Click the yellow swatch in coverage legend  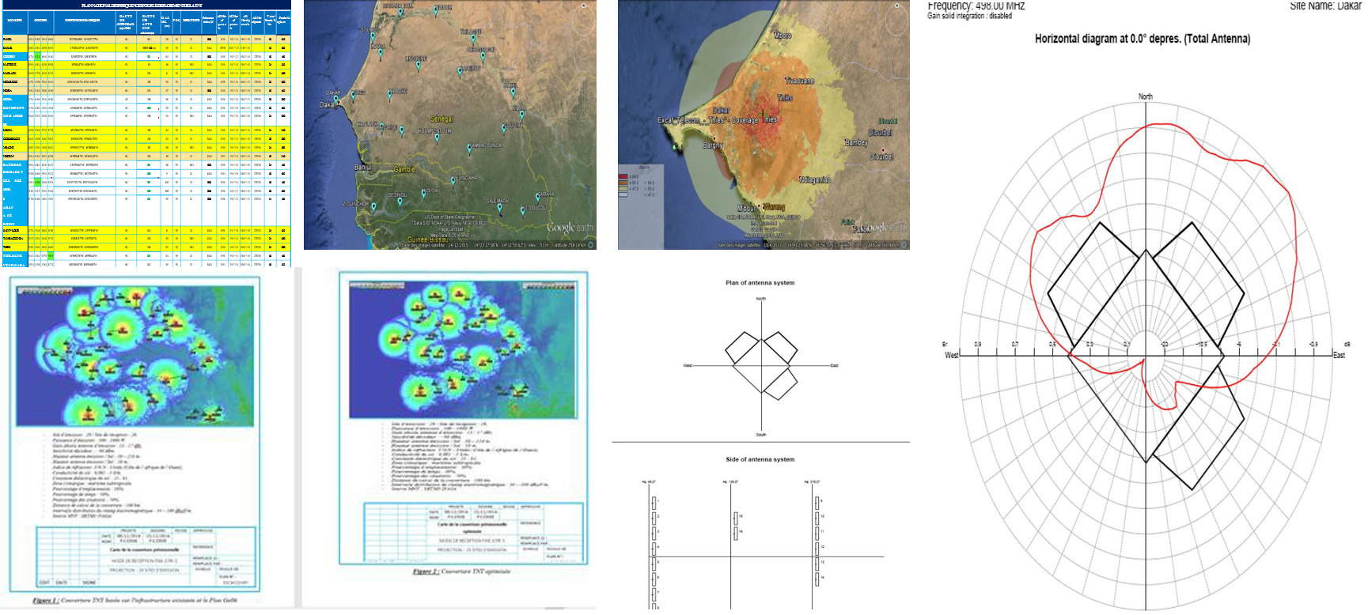pyautogui.click(x=623, y=189)
